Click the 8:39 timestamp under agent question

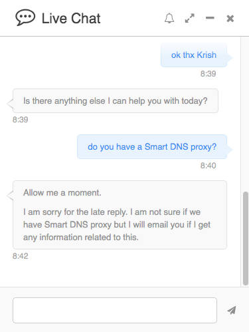(21, 120)
